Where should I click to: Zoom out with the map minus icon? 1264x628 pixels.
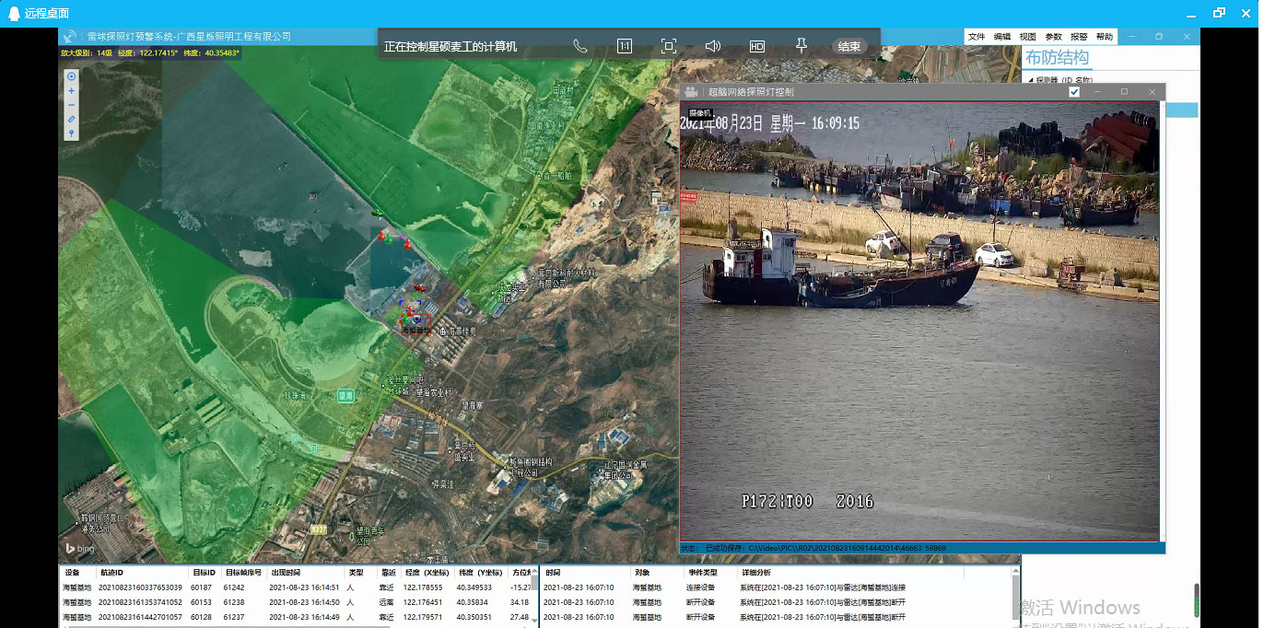72,105
